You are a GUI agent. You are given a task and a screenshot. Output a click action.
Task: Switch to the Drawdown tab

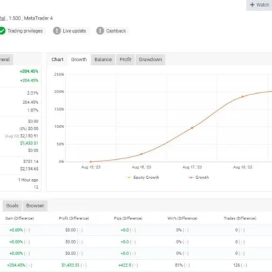click(x=150, y=60)
